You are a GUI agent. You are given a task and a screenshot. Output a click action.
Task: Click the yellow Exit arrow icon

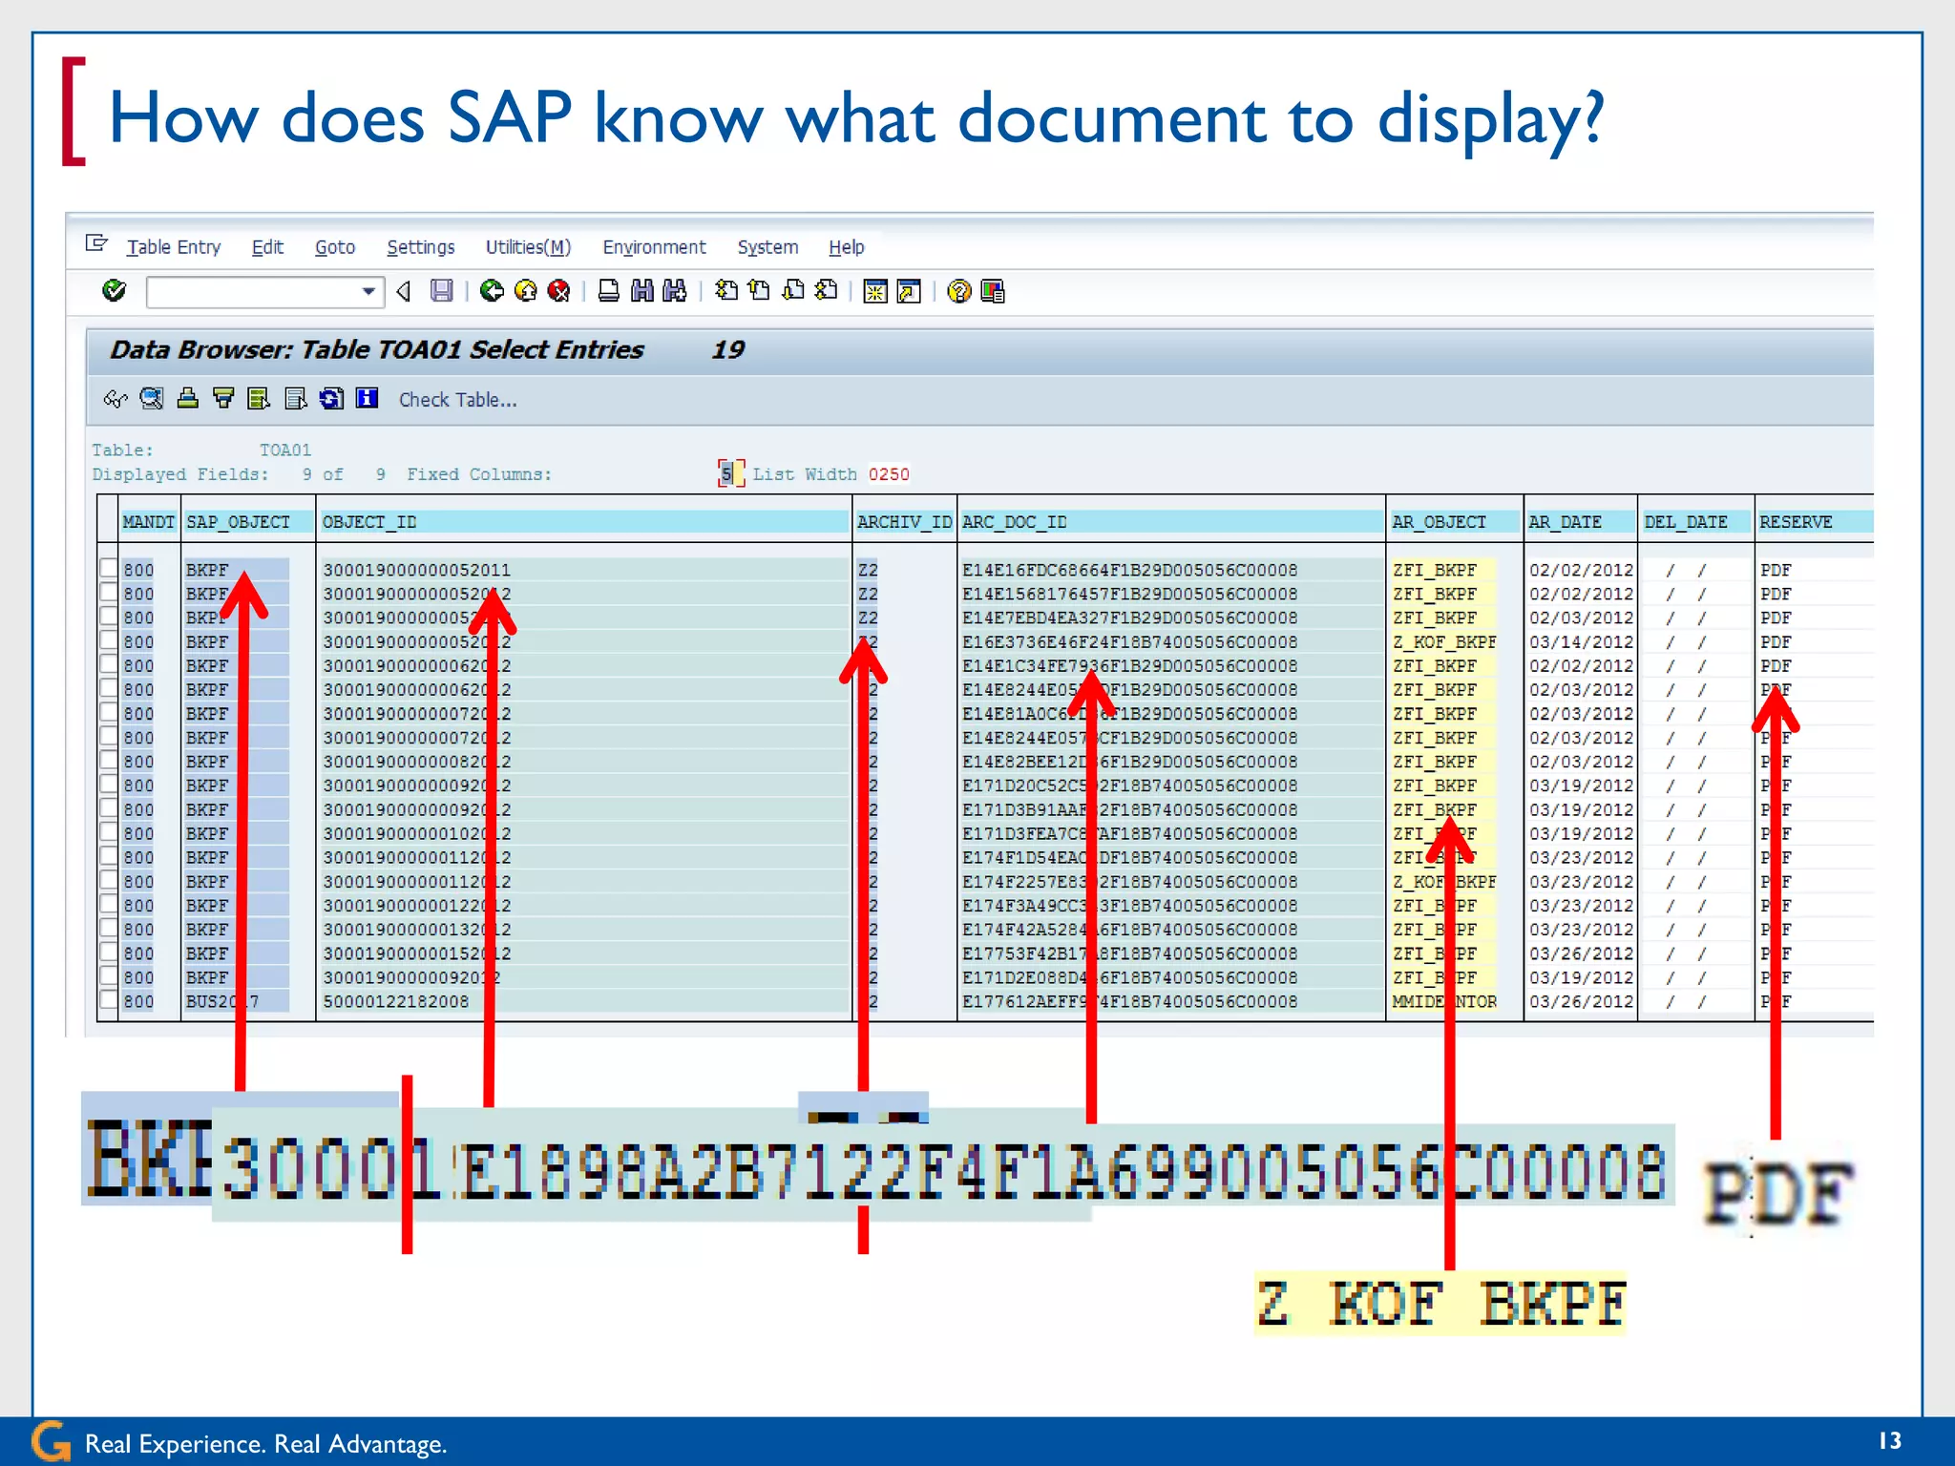tap(525, 291)
